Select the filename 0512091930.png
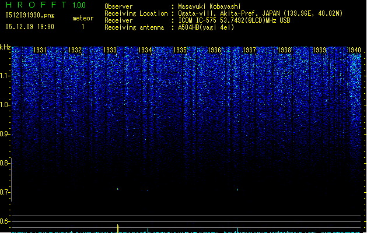Screen dimensions: 367x233 click(30, 15)
